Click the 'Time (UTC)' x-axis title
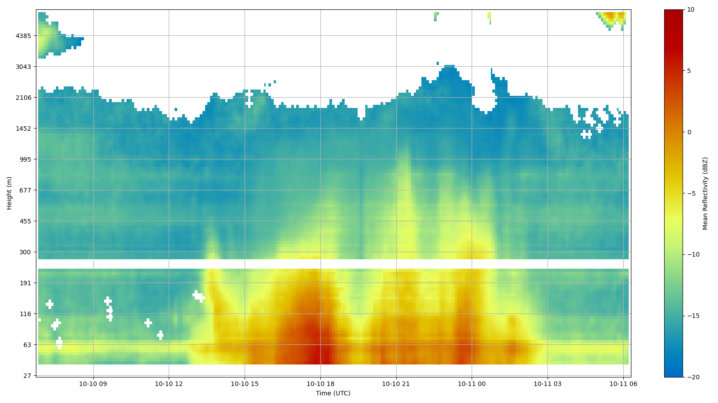Image resolution: width=718 pixels, height=403 pixels. pos(333,393)
